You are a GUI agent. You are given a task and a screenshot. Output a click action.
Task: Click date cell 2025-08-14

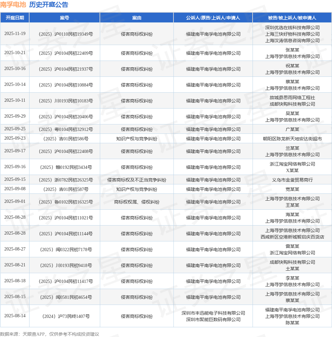pyautogui.click(x=15, y=316)
